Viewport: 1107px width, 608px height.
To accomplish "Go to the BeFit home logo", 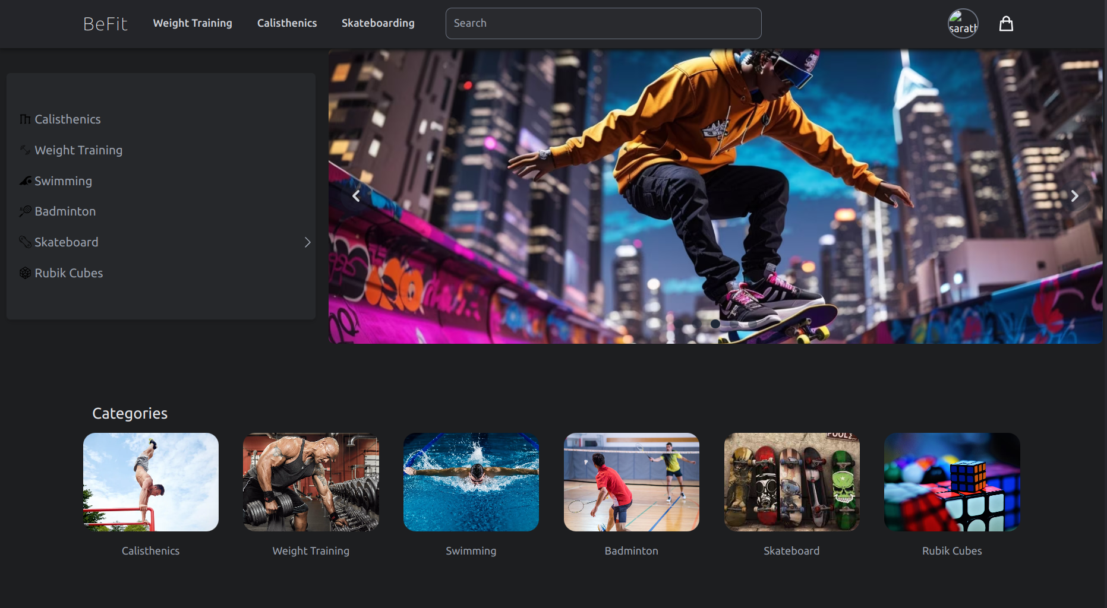I will tap(105, 24).
